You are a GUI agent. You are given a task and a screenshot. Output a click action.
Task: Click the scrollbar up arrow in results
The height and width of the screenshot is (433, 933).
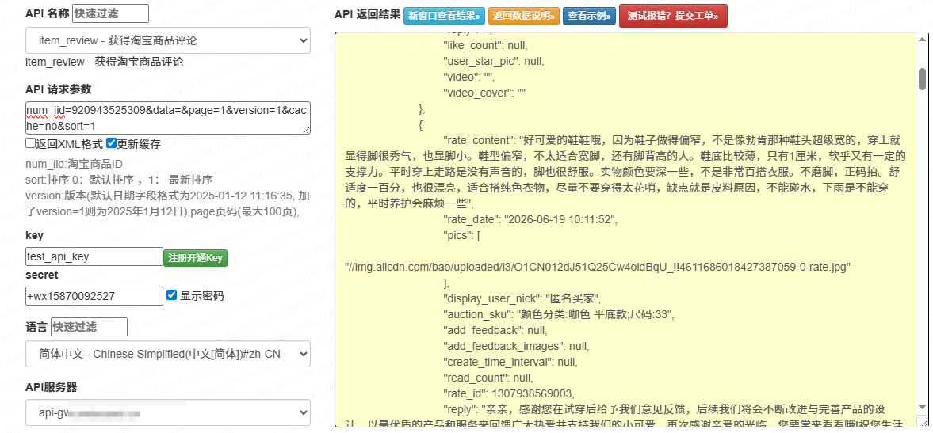click(922, 39)
